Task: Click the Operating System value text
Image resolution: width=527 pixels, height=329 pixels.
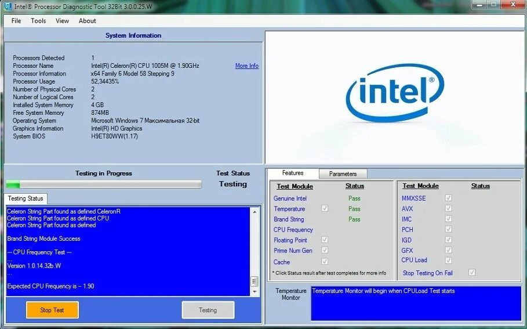Action: coord(145,121)
